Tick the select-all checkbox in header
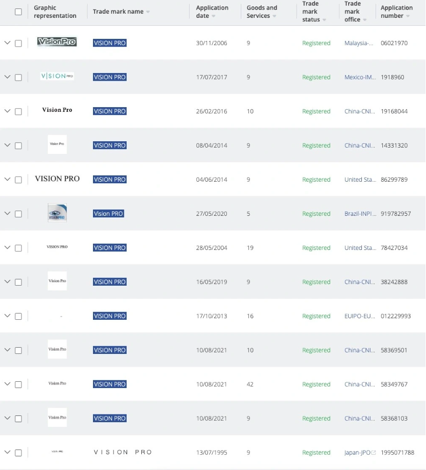 pos(18,12)
